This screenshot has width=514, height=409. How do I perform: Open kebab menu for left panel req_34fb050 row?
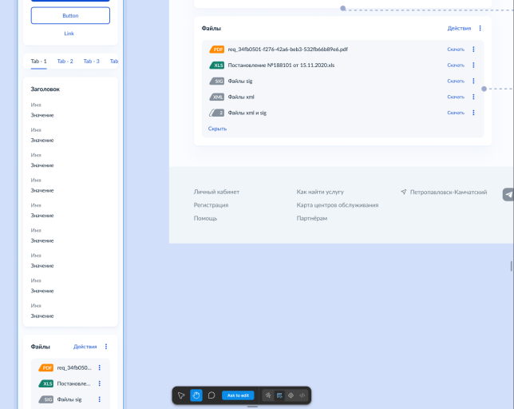(x=99, y=367)
